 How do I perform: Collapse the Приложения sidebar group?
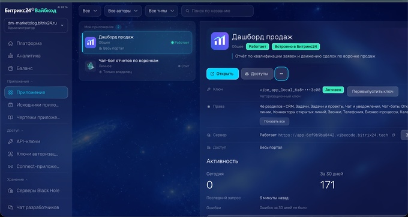20,82
